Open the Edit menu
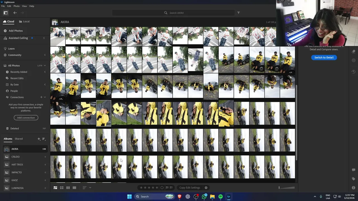This screenshot has width=358, height=201. click(9, 6)
